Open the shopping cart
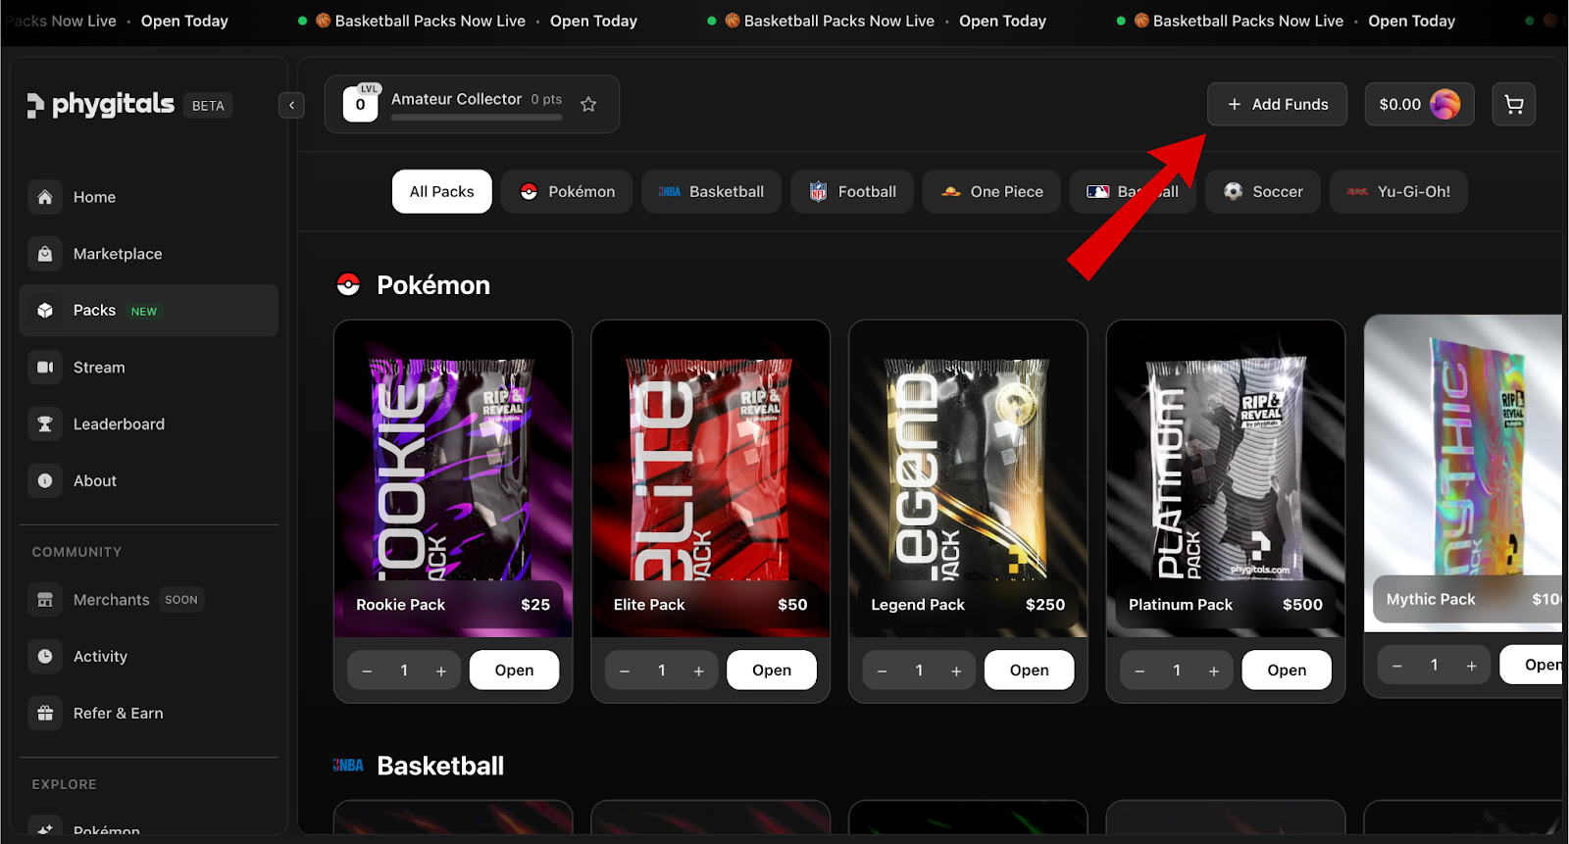The height and width of the screenshot is (844, 1569). pos(1514,104)
